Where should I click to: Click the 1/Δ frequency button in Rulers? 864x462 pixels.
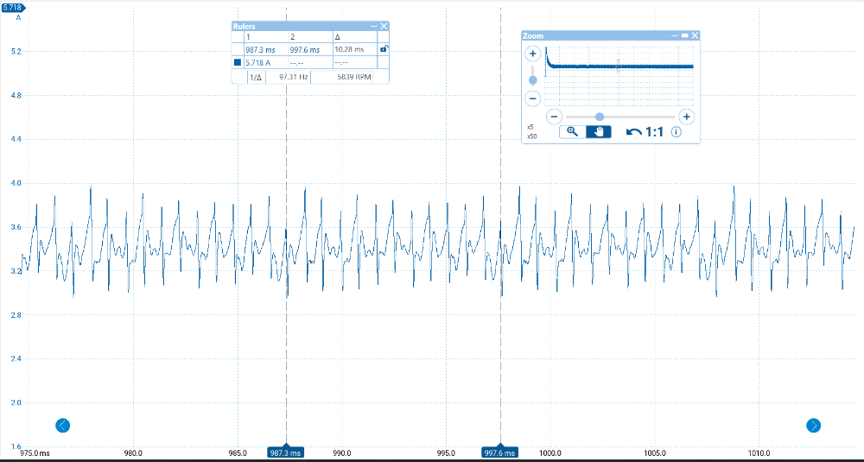(x=256, y=77)
